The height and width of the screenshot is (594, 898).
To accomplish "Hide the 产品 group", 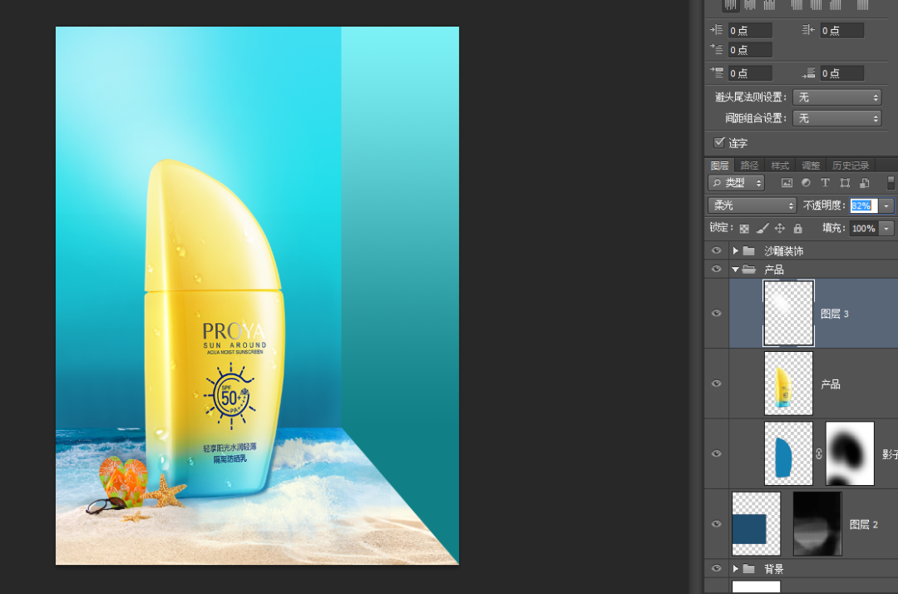I will point(717,270).
